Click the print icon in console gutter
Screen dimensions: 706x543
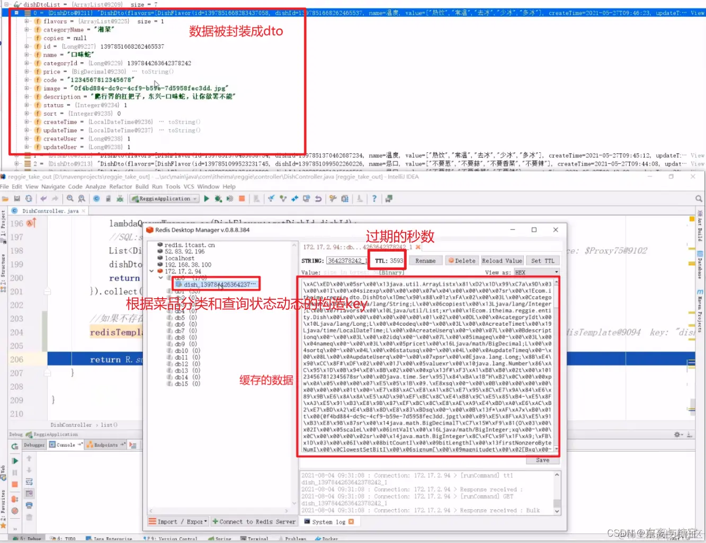coord(29,505)
